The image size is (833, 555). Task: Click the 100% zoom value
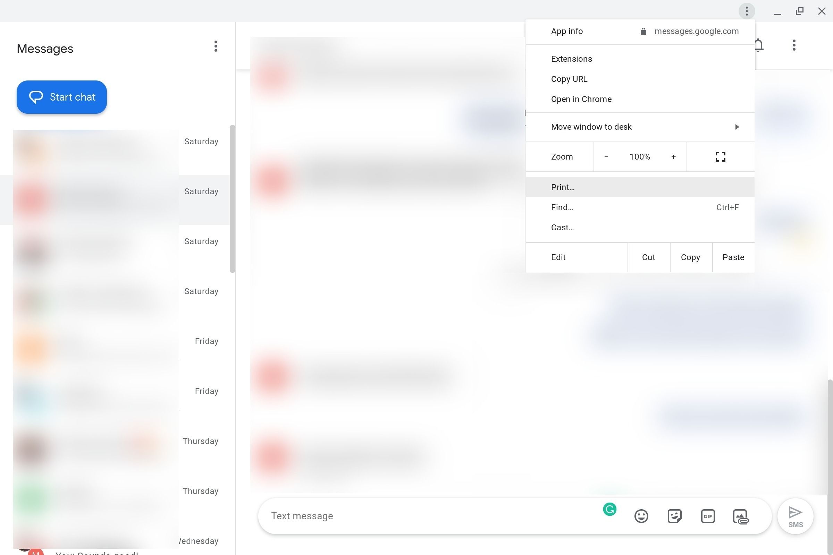640,157
